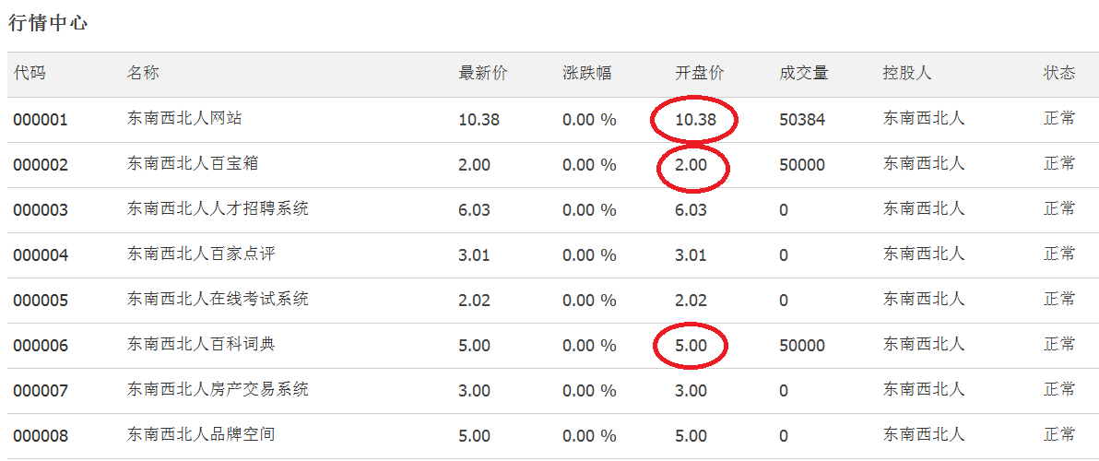Select stock code 000001
1099x461 pixels.
tap(41, 120)
